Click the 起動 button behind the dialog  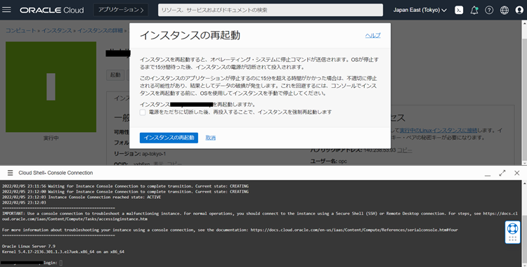[115, 75]
